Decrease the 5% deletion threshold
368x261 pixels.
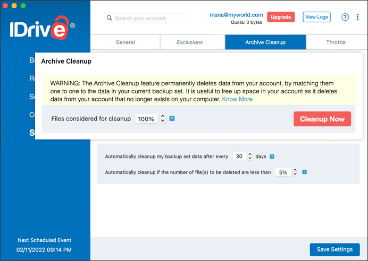295,174
